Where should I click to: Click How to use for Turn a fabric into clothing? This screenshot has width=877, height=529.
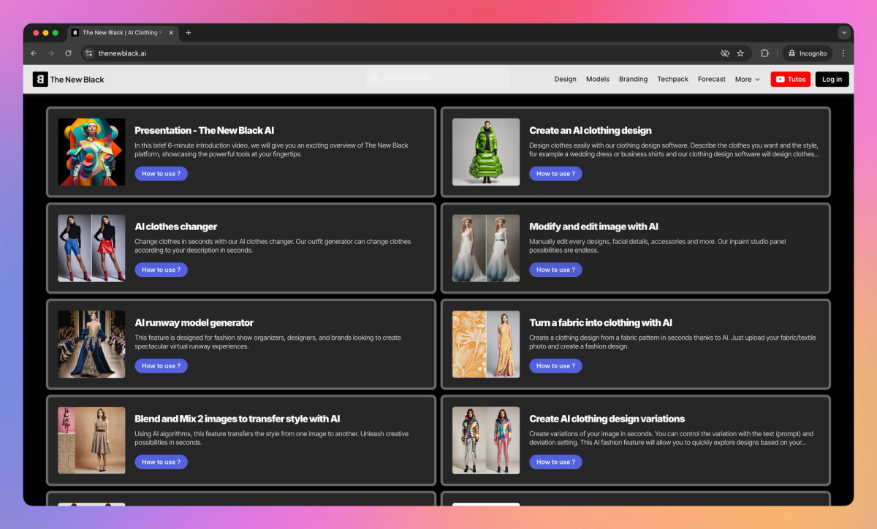click(555, 366)
